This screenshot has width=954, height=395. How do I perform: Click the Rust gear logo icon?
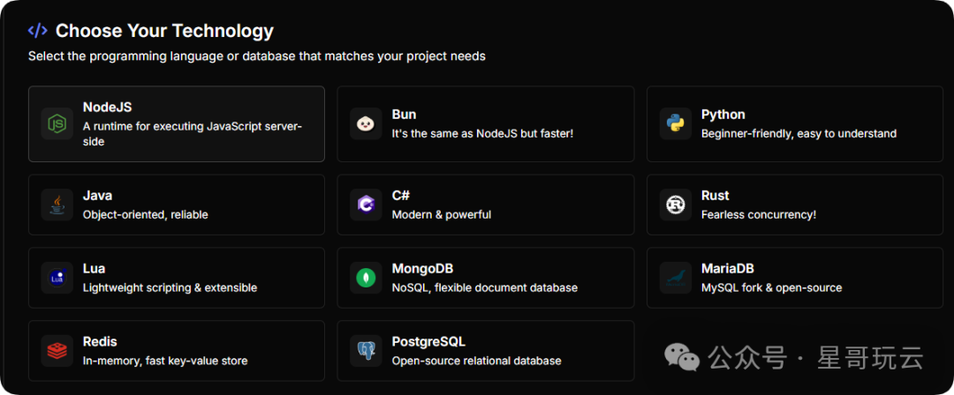point(675,205)
